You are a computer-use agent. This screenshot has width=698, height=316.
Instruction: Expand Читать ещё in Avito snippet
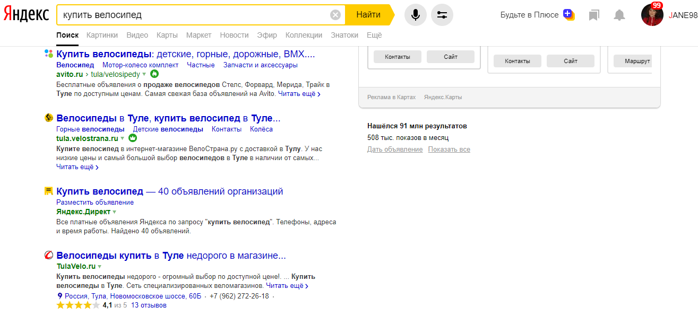[299, 94]
